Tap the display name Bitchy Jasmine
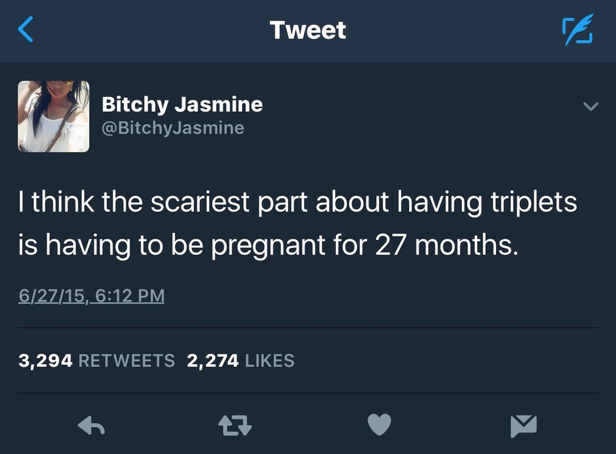616x454 pixels. coord(182,104)
